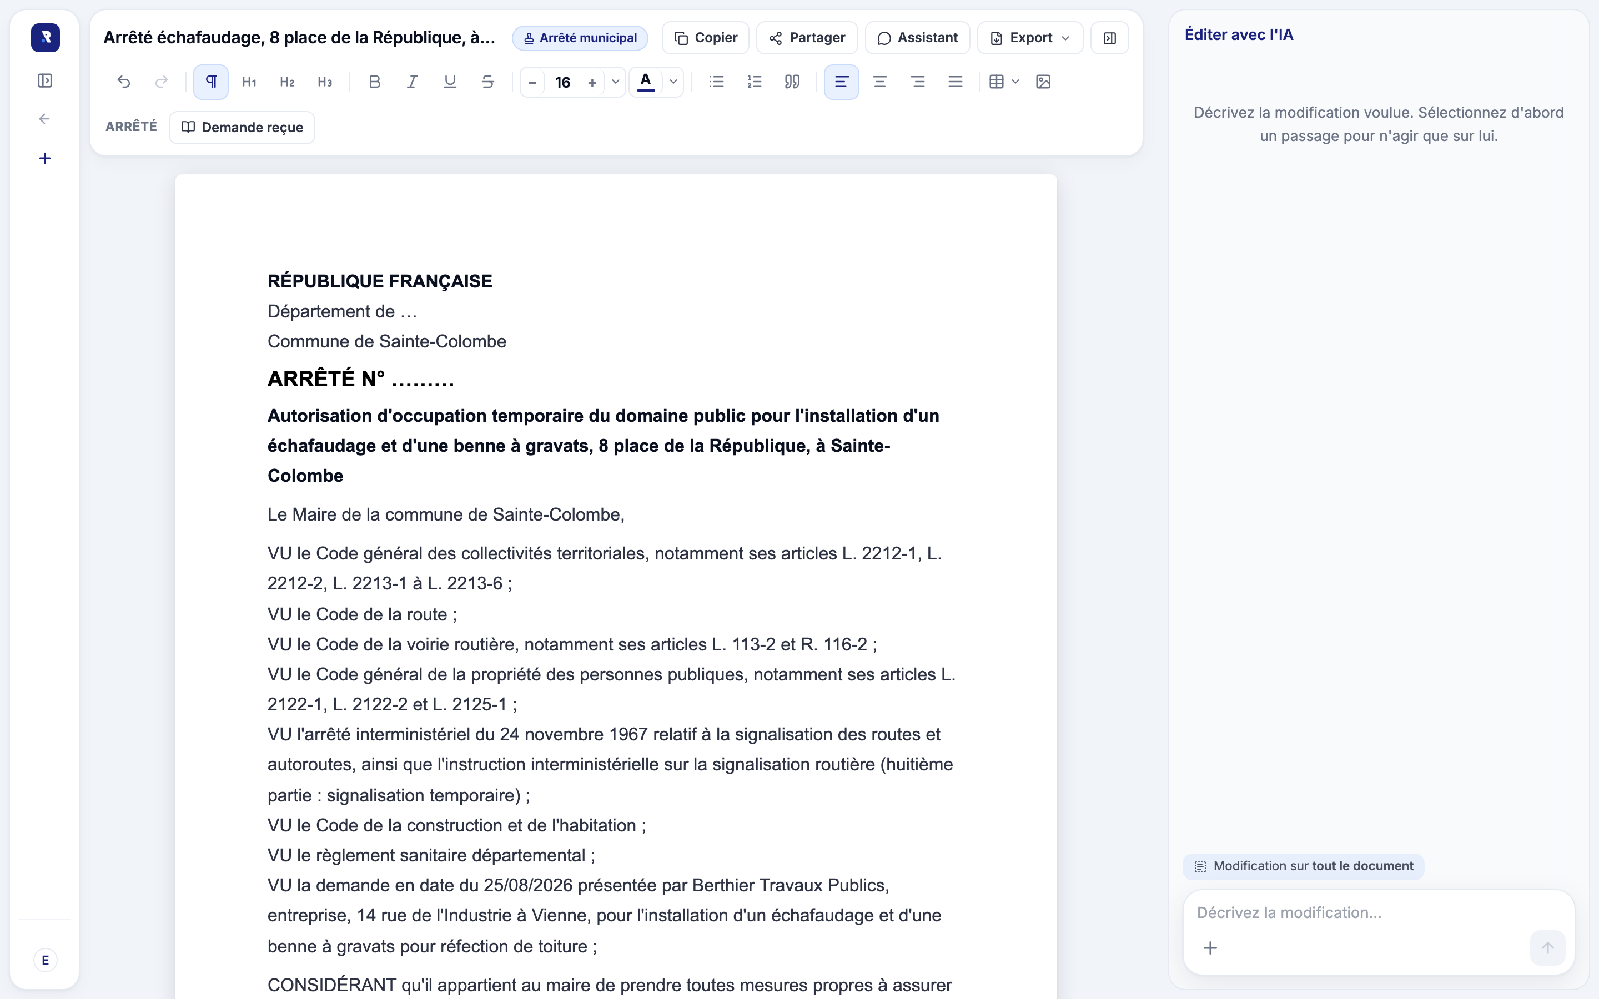Apply Heading 1 style
The width and height of the screenshot is (1599, 999).
point(249,82)
